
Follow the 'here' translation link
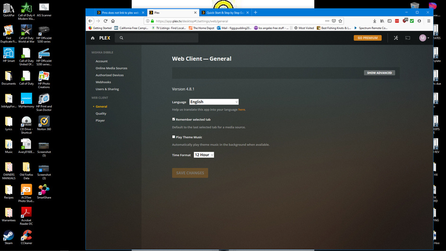click(x=242, y=109)
